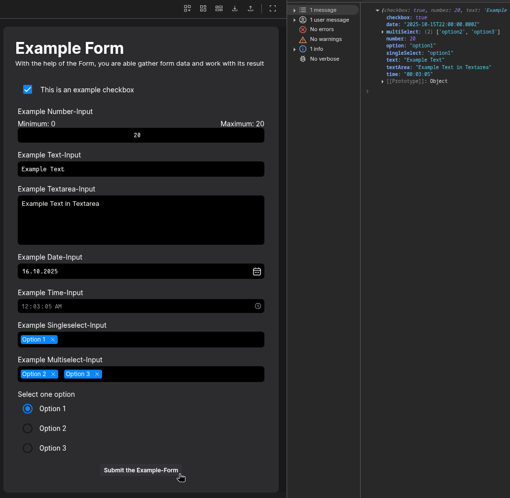Expand the '1 user message' filter
Viewport: 510px width, 498px height.
point(294,20)
